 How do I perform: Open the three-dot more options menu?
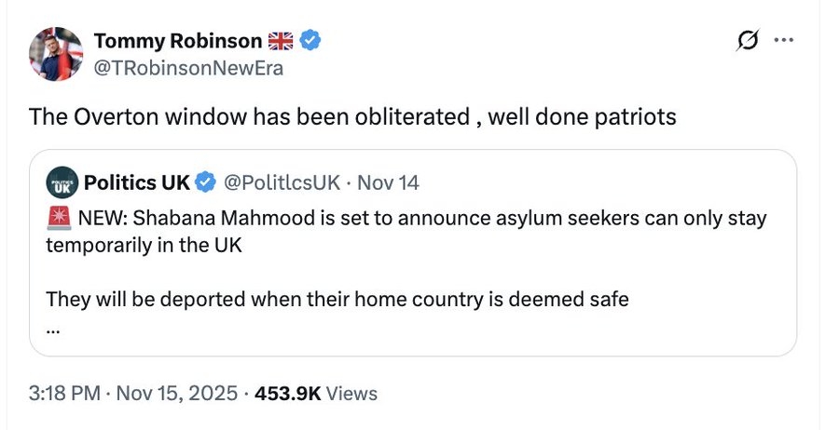(784, 42)
